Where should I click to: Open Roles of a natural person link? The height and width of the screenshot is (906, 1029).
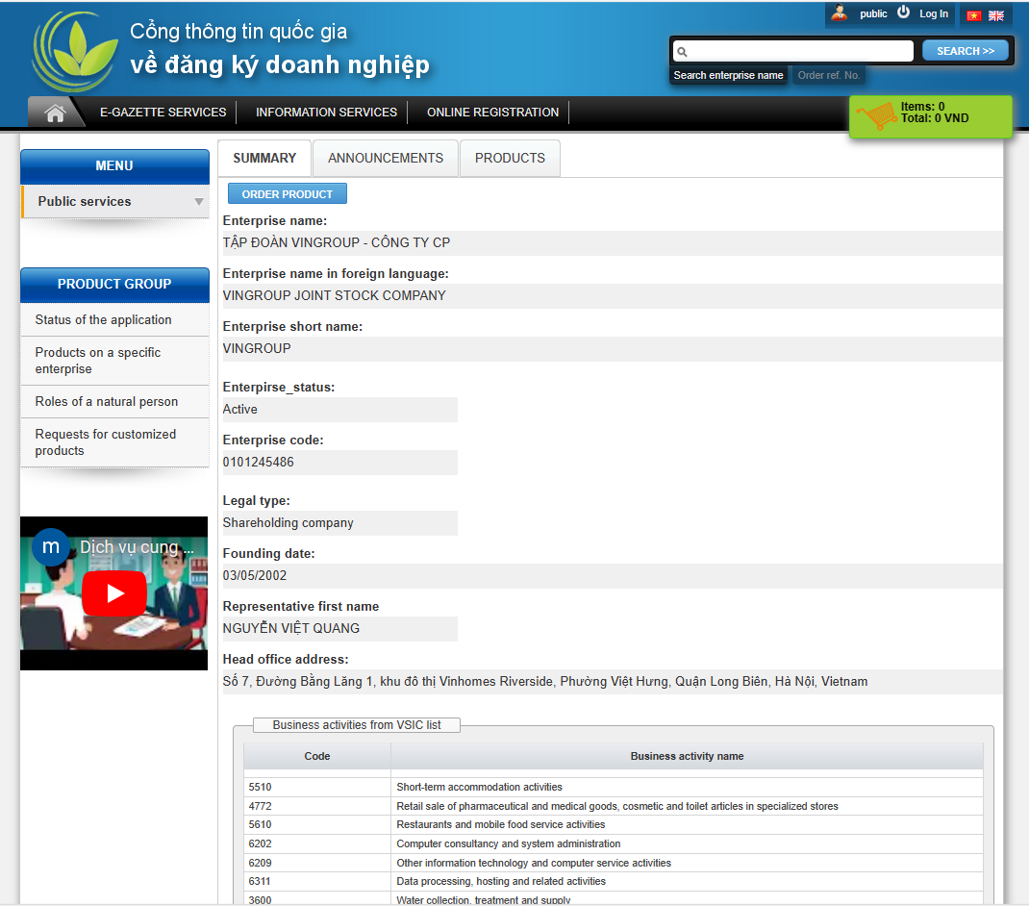(x=107, y=402)
